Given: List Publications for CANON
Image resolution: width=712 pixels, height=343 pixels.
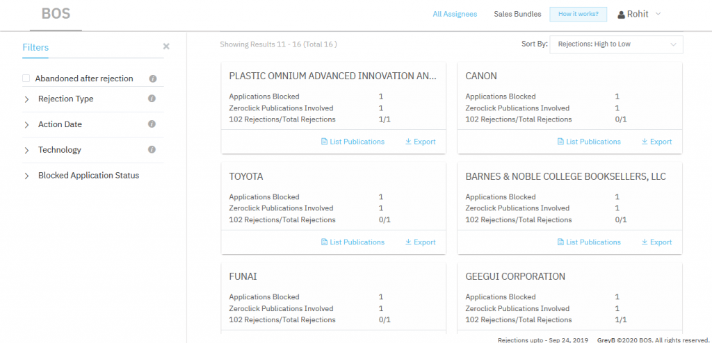Looking at the screenshot, I should 589,142.
